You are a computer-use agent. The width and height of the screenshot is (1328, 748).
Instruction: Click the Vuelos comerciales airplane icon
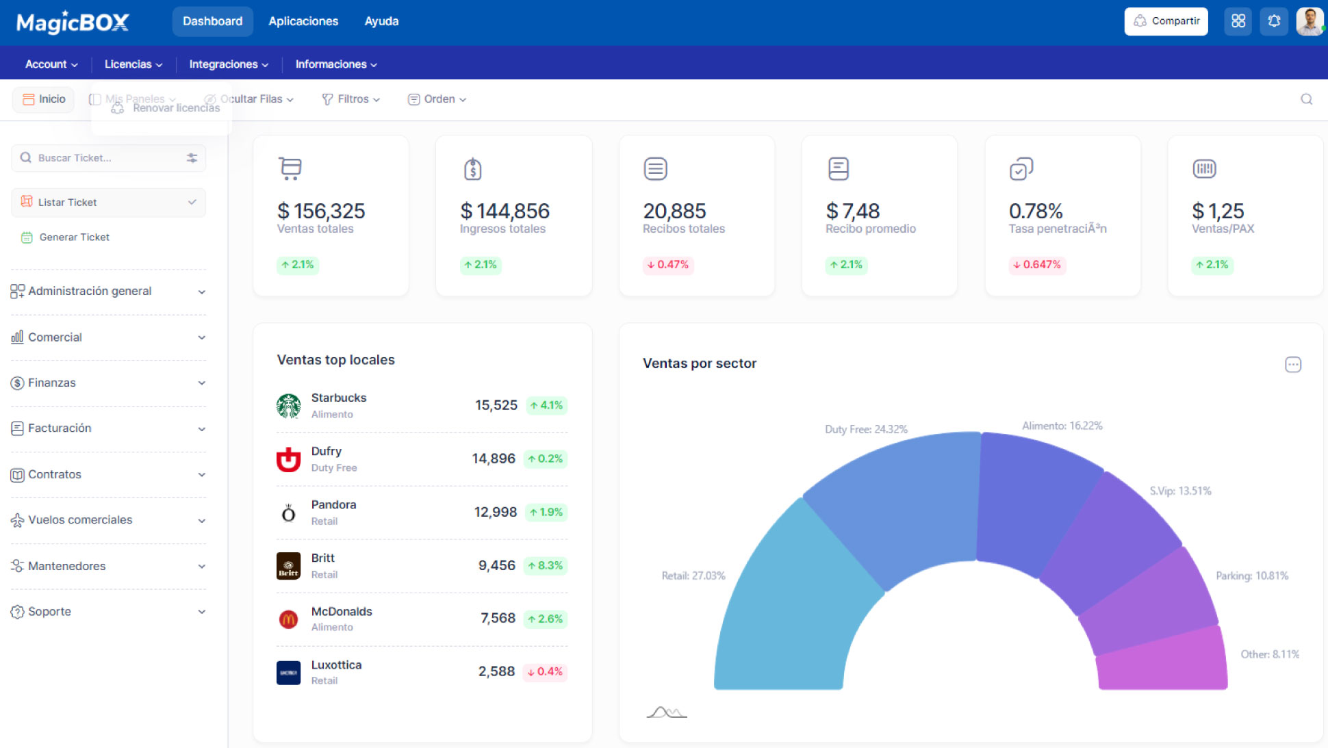(x=17, y=521)
